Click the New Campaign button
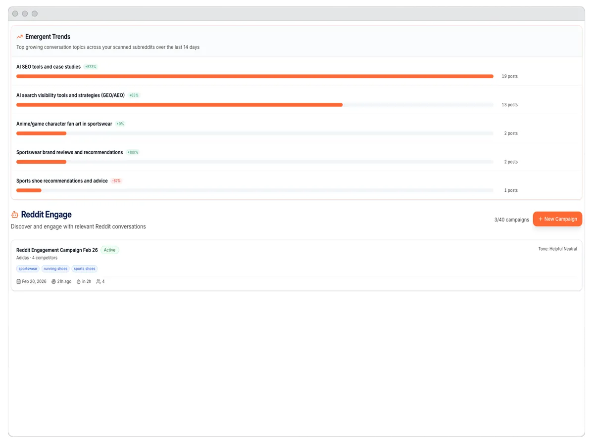 [x=557, y=219]
